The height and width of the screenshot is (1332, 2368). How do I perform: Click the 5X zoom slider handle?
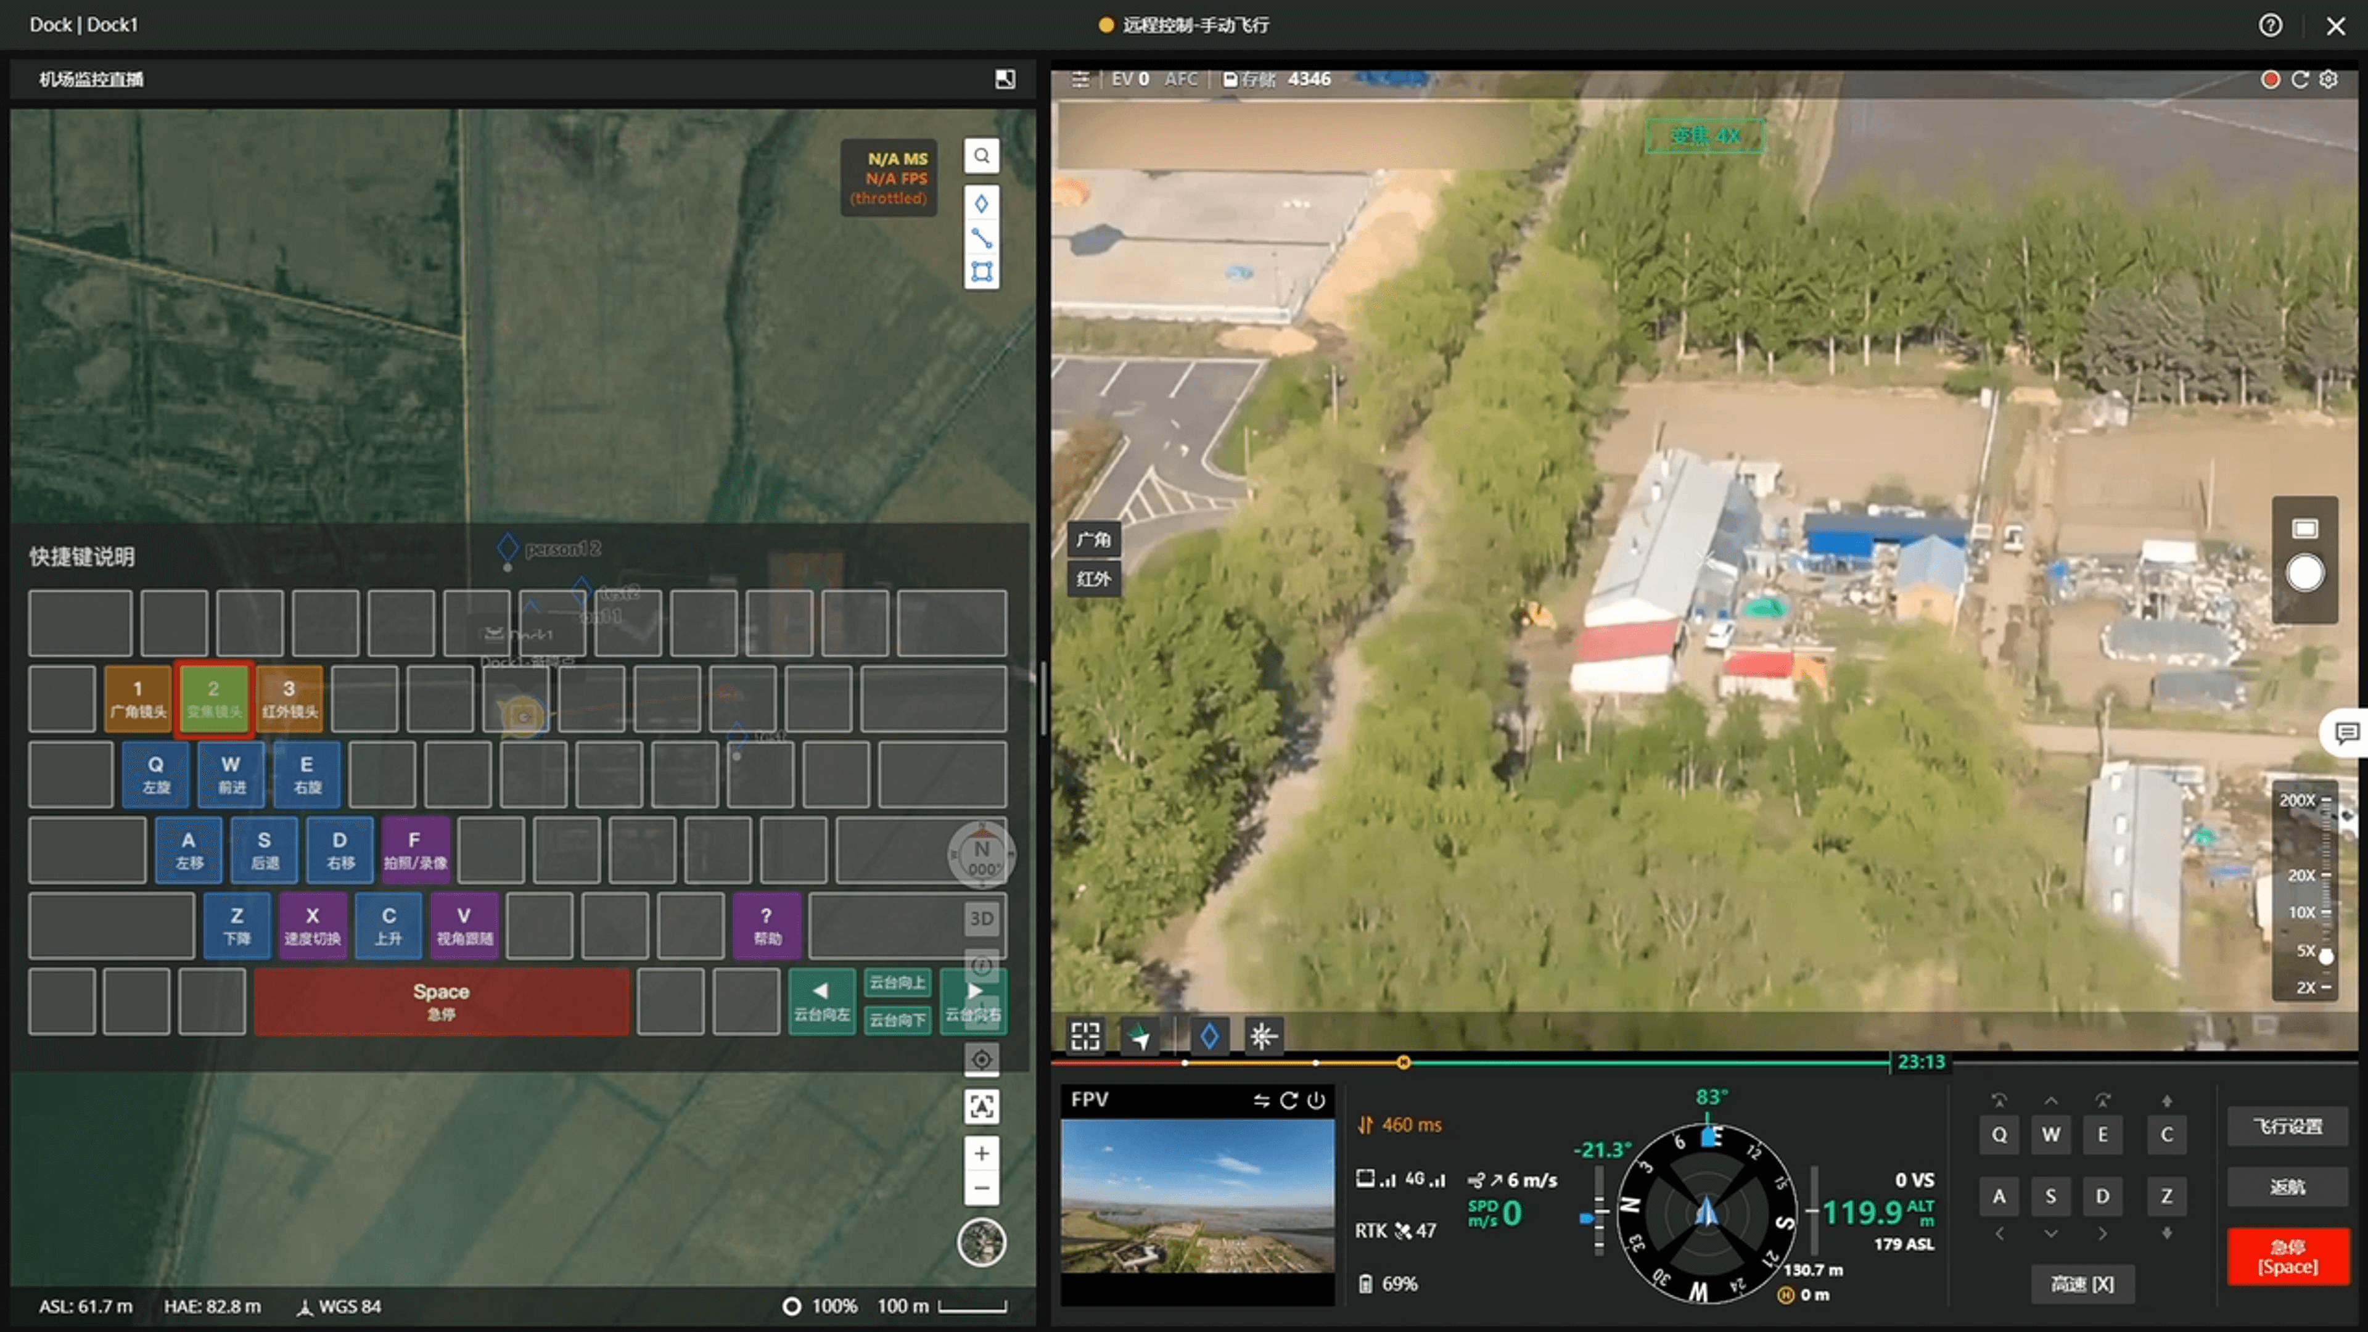[2325, 956]
